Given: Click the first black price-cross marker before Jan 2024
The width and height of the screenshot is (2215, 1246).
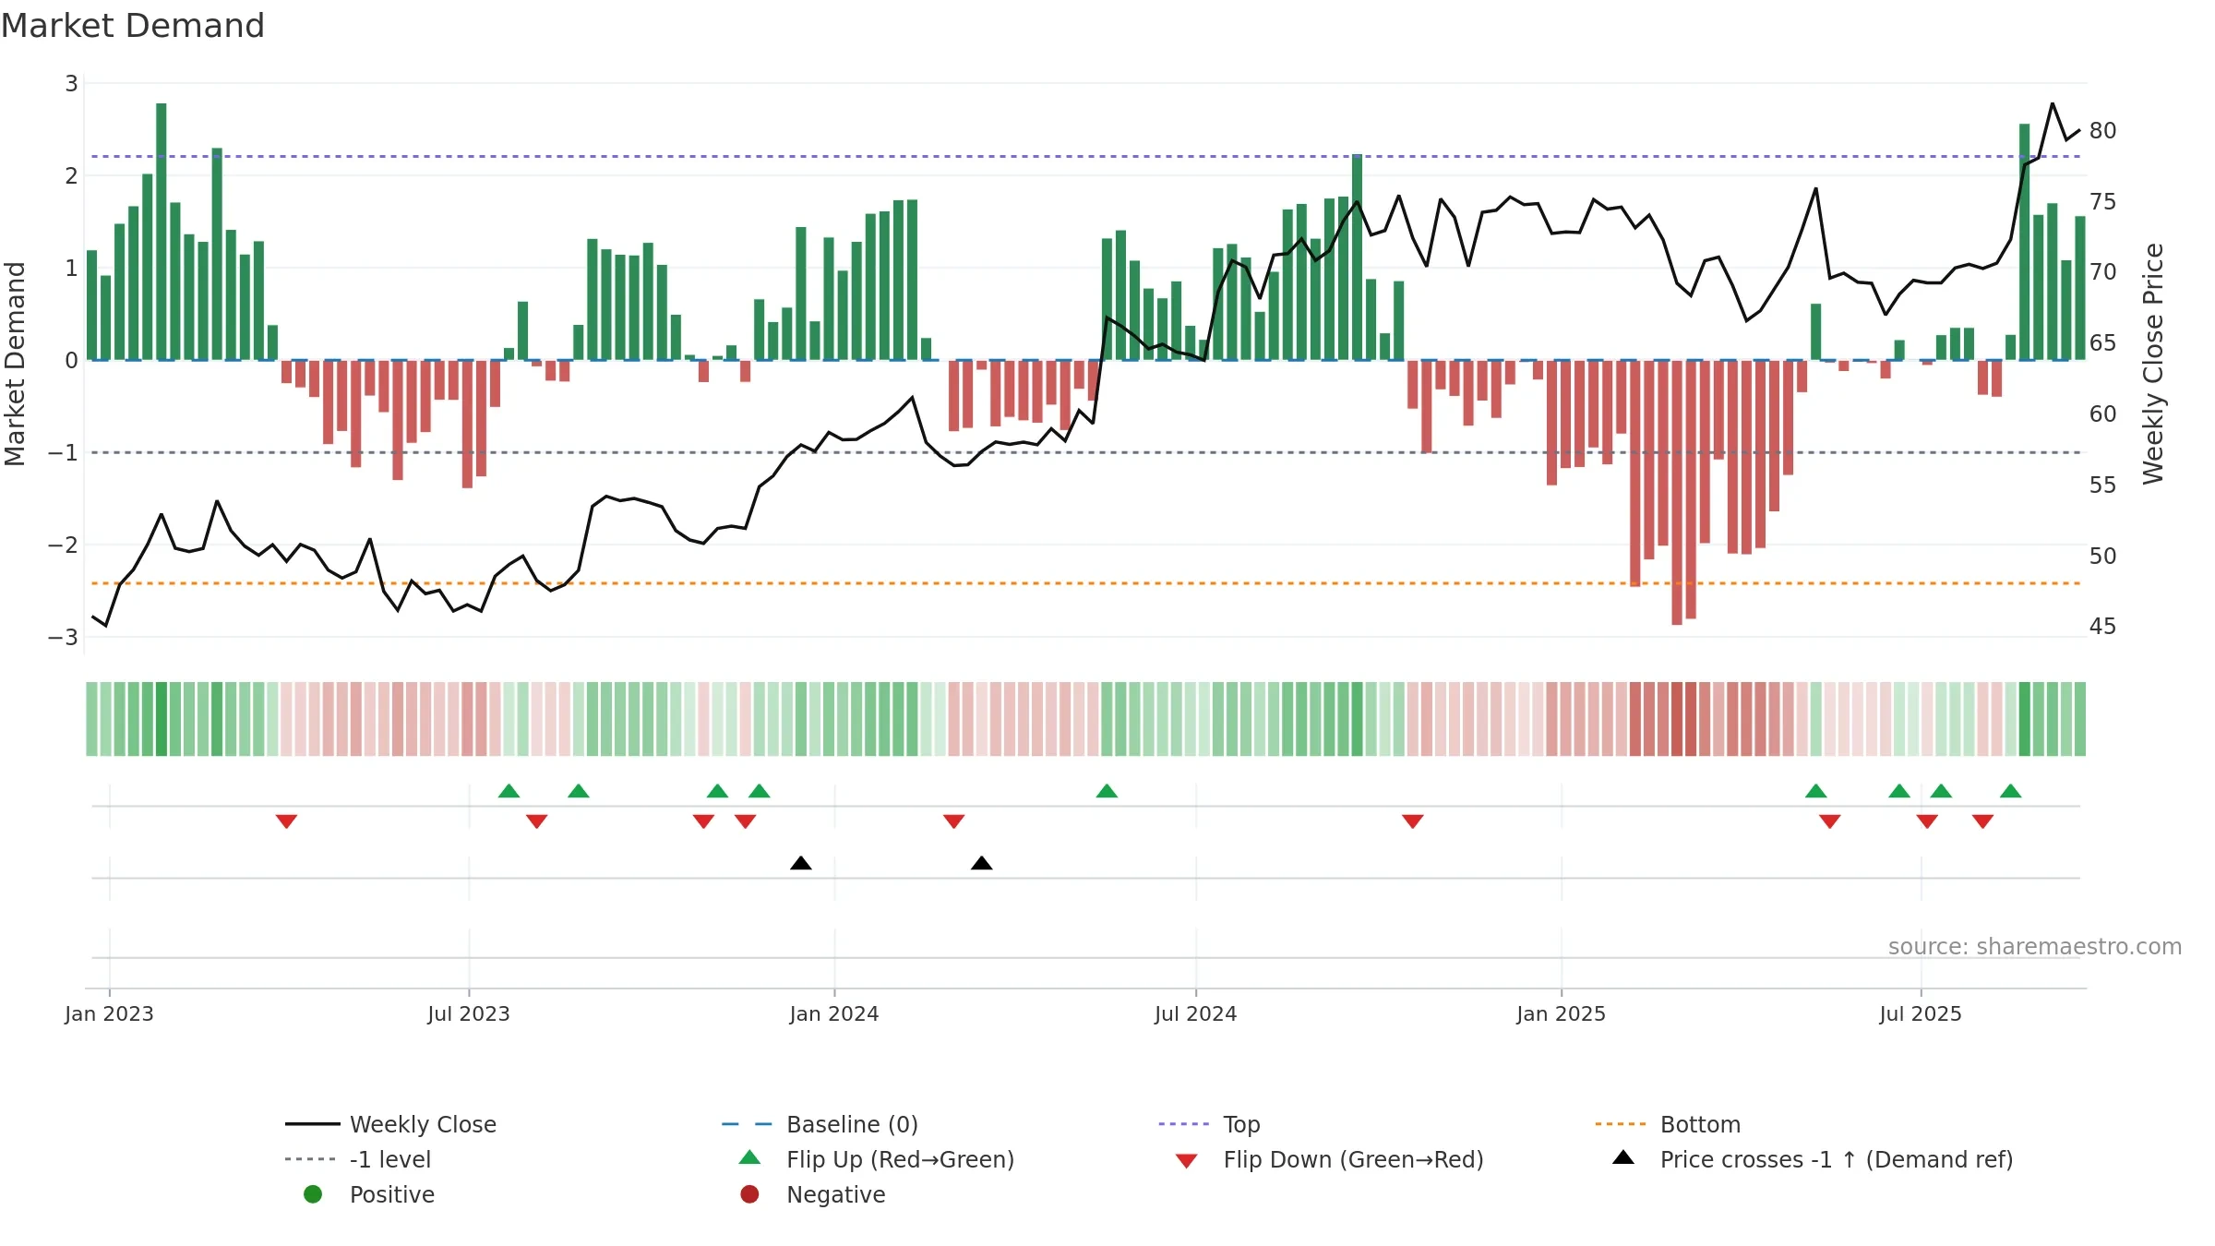Looking at the screenshot, I should 801,863.
